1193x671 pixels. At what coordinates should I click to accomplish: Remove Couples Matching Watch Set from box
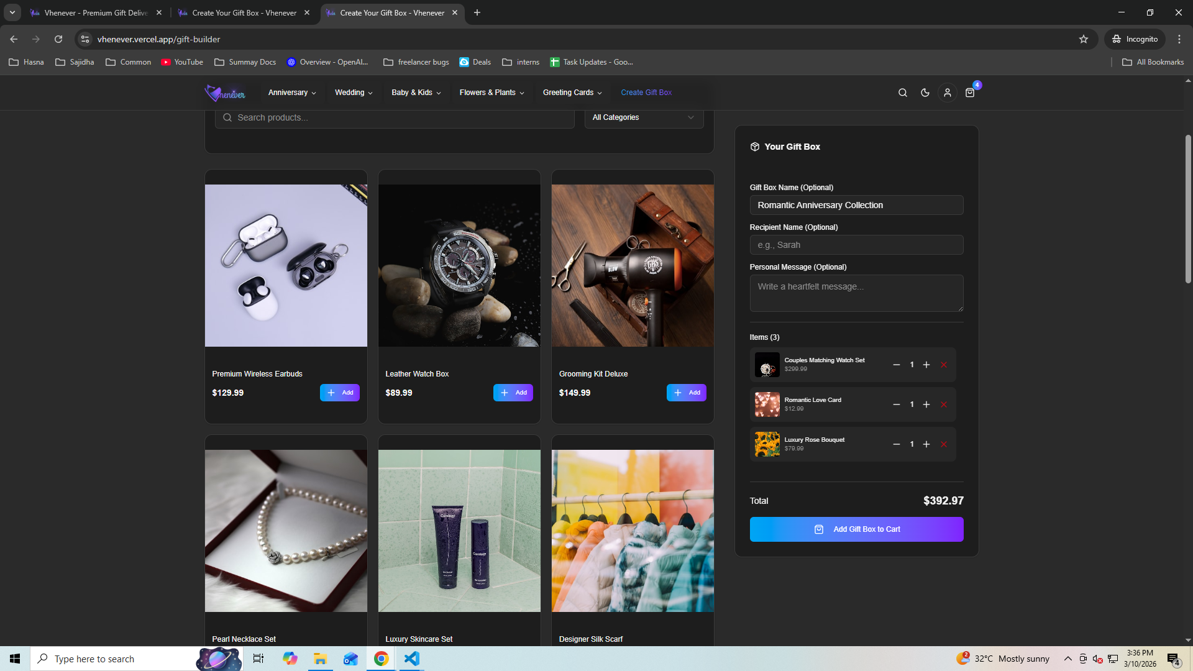(943, 365)
